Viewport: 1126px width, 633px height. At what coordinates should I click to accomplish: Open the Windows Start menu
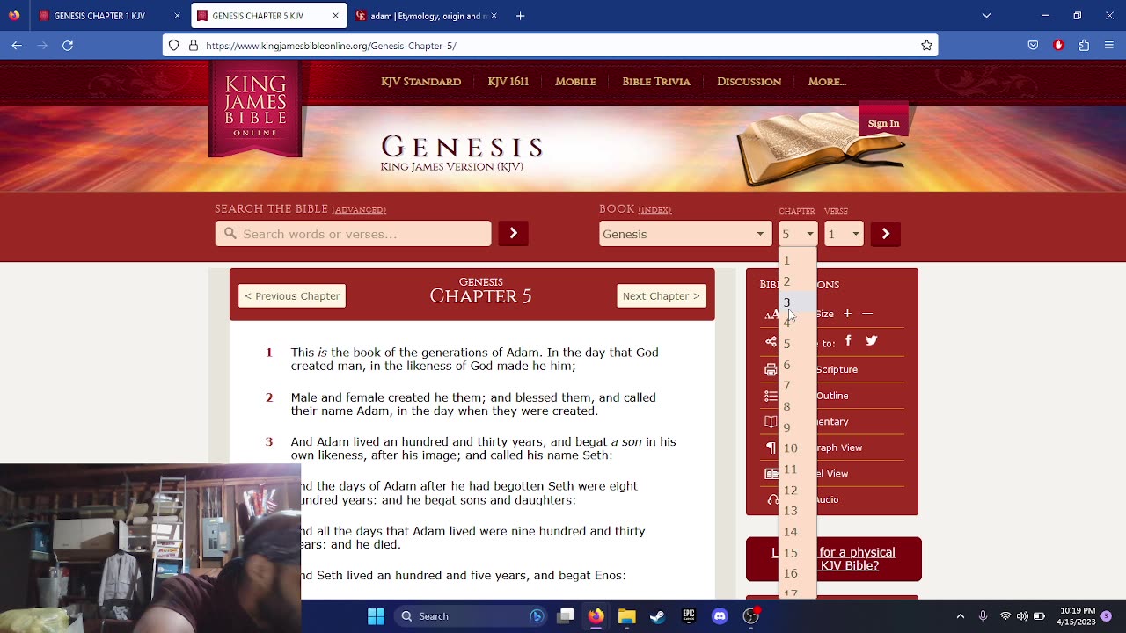pos(376,616)
